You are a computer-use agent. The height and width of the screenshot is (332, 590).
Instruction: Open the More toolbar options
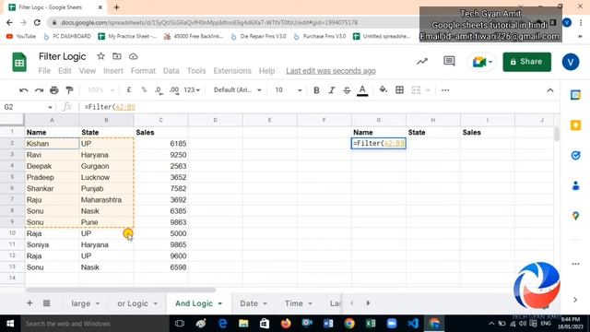[445, 90]
